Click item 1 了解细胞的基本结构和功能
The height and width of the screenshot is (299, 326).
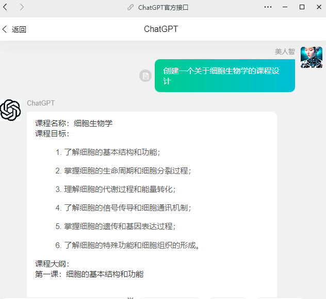tap(108, 152)
